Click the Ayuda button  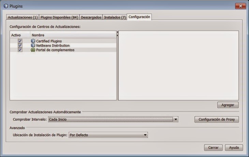click(x=234, y=147)
